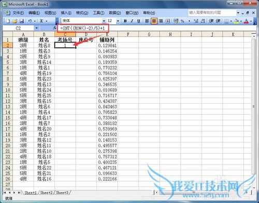Open the 格式(O) menu
259x203 pixels.
pos(82,13)
